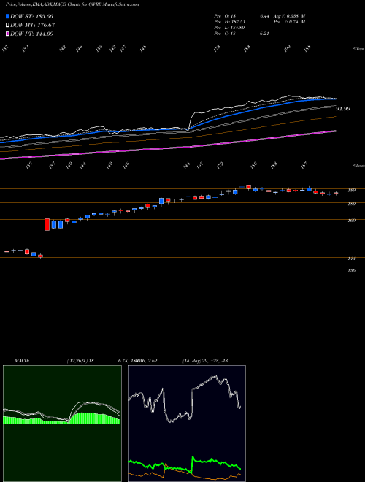Select the 'DOW MT: 176.67' legend label
Screen dimensions: 365x482
coord(33,25)
